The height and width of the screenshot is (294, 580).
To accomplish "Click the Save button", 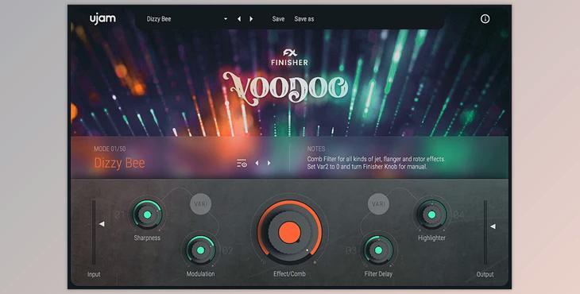I will pos(278,19).
